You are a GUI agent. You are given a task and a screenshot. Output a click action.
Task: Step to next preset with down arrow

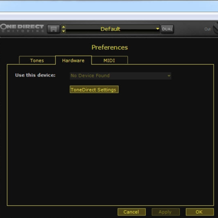pos(64,31)
